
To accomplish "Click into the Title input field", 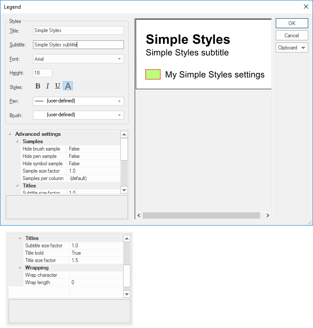I will (78, 30).
